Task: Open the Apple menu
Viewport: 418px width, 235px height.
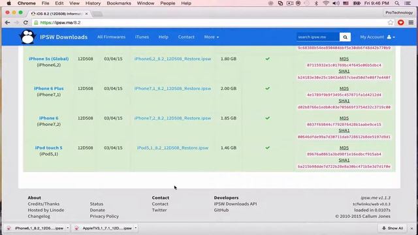Action: (x=8, y=3)
